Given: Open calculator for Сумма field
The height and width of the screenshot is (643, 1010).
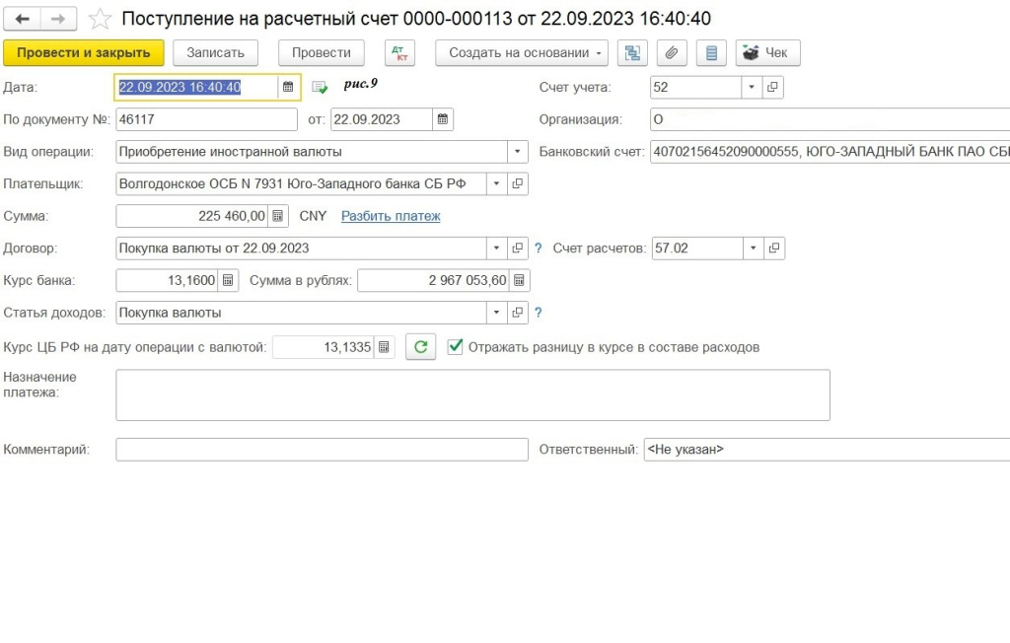Looking at the screenshot, I should click(x=278, y=216).
